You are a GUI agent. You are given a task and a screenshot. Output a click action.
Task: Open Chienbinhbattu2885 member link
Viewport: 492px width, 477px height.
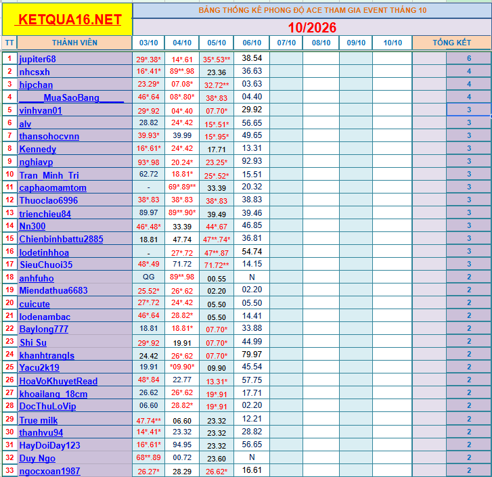(61, 239)
